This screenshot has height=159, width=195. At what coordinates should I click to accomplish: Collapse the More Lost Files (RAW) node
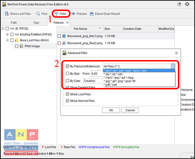click(x=7, y=40)
